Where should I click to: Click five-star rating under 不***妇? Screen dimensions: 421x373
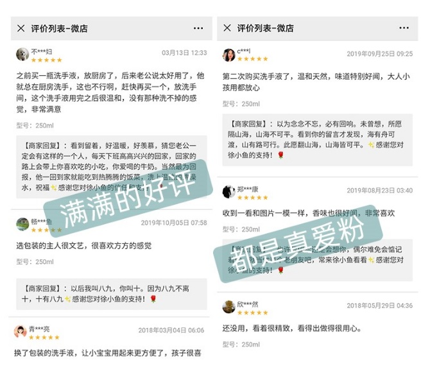(x=46, y=60)
